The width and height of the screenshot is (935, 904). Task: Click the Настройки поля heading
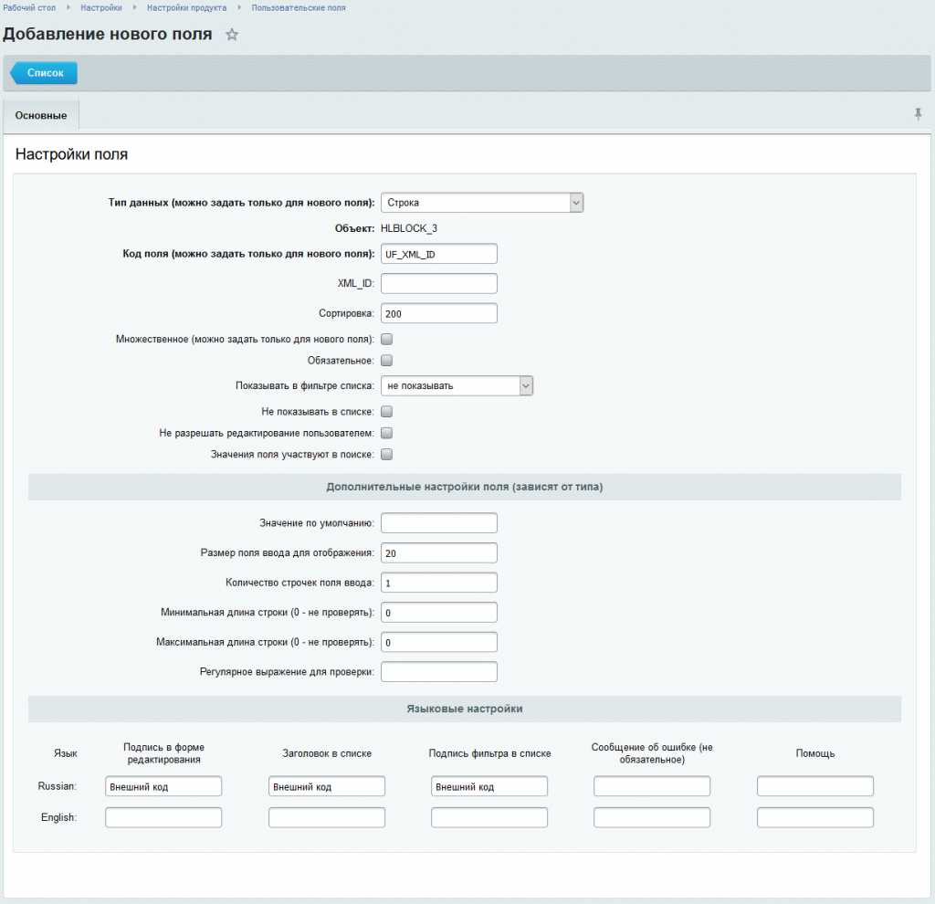(x=71, y=154)
